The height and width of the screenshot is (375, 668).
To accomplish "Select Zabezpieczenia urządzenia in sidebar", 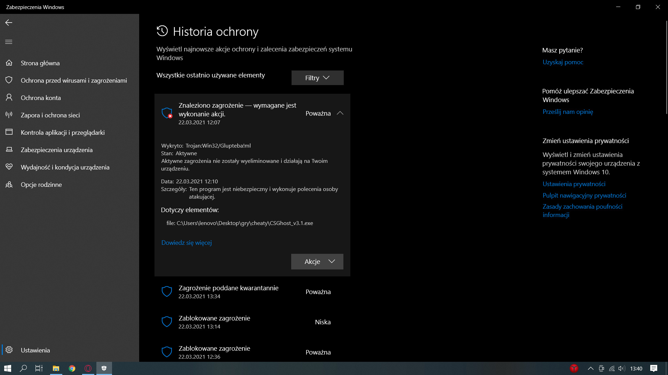I will (70, 150).
